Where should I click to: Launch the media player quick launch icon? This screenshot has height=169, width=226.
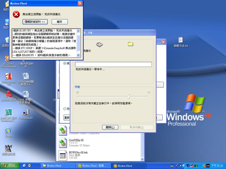click(30, 166)
